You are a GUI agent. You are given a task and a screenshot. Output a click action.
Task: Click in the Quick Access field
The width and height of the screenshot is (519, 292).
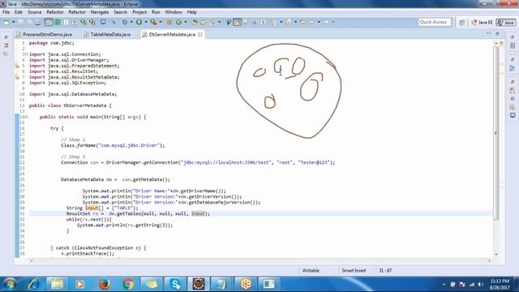(x=435, y=22)
